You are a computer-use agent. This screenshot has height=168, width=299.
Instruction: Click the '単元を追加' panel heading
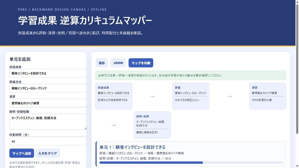[20, 59]
